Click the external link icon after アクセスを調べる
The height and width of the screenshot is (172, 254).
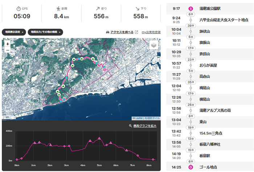[x=136, y=32]
